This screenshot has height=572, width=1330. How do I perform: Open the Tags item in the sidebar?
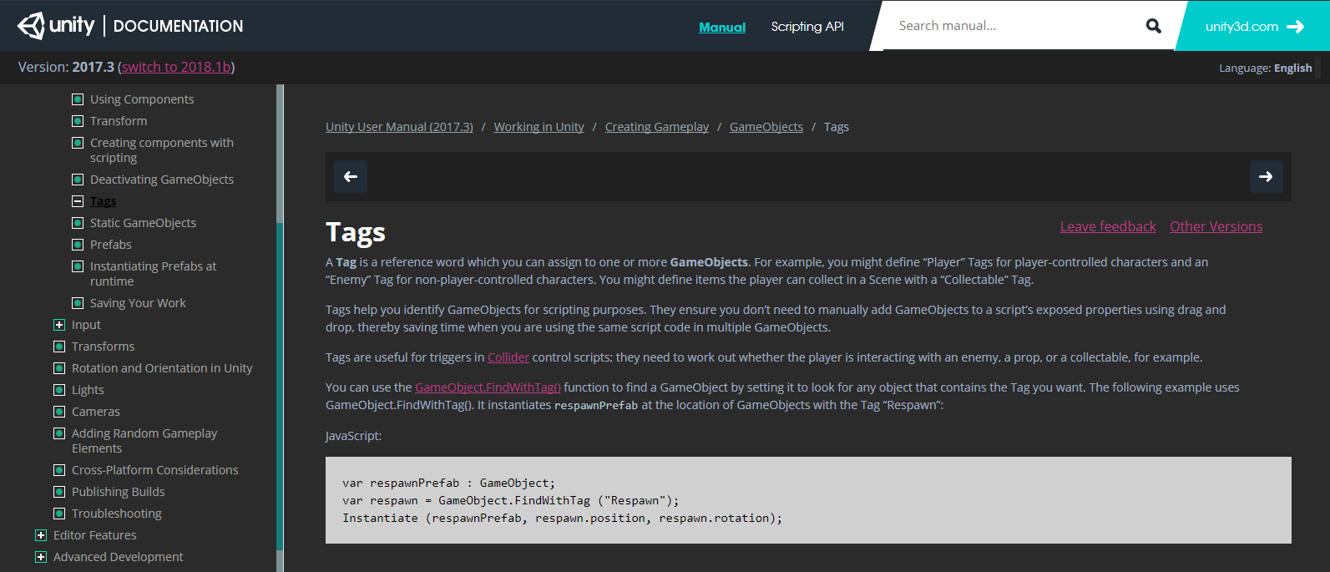click(x=104, y=201)
